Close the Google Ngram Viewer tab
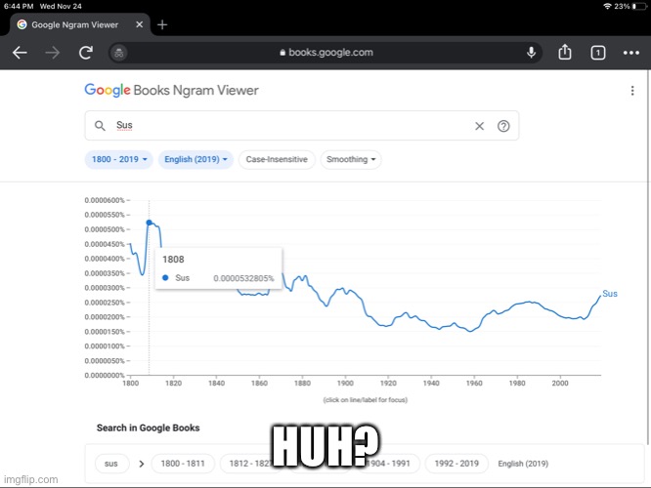Screen dimensions: 651x488 tap(140, 24)
